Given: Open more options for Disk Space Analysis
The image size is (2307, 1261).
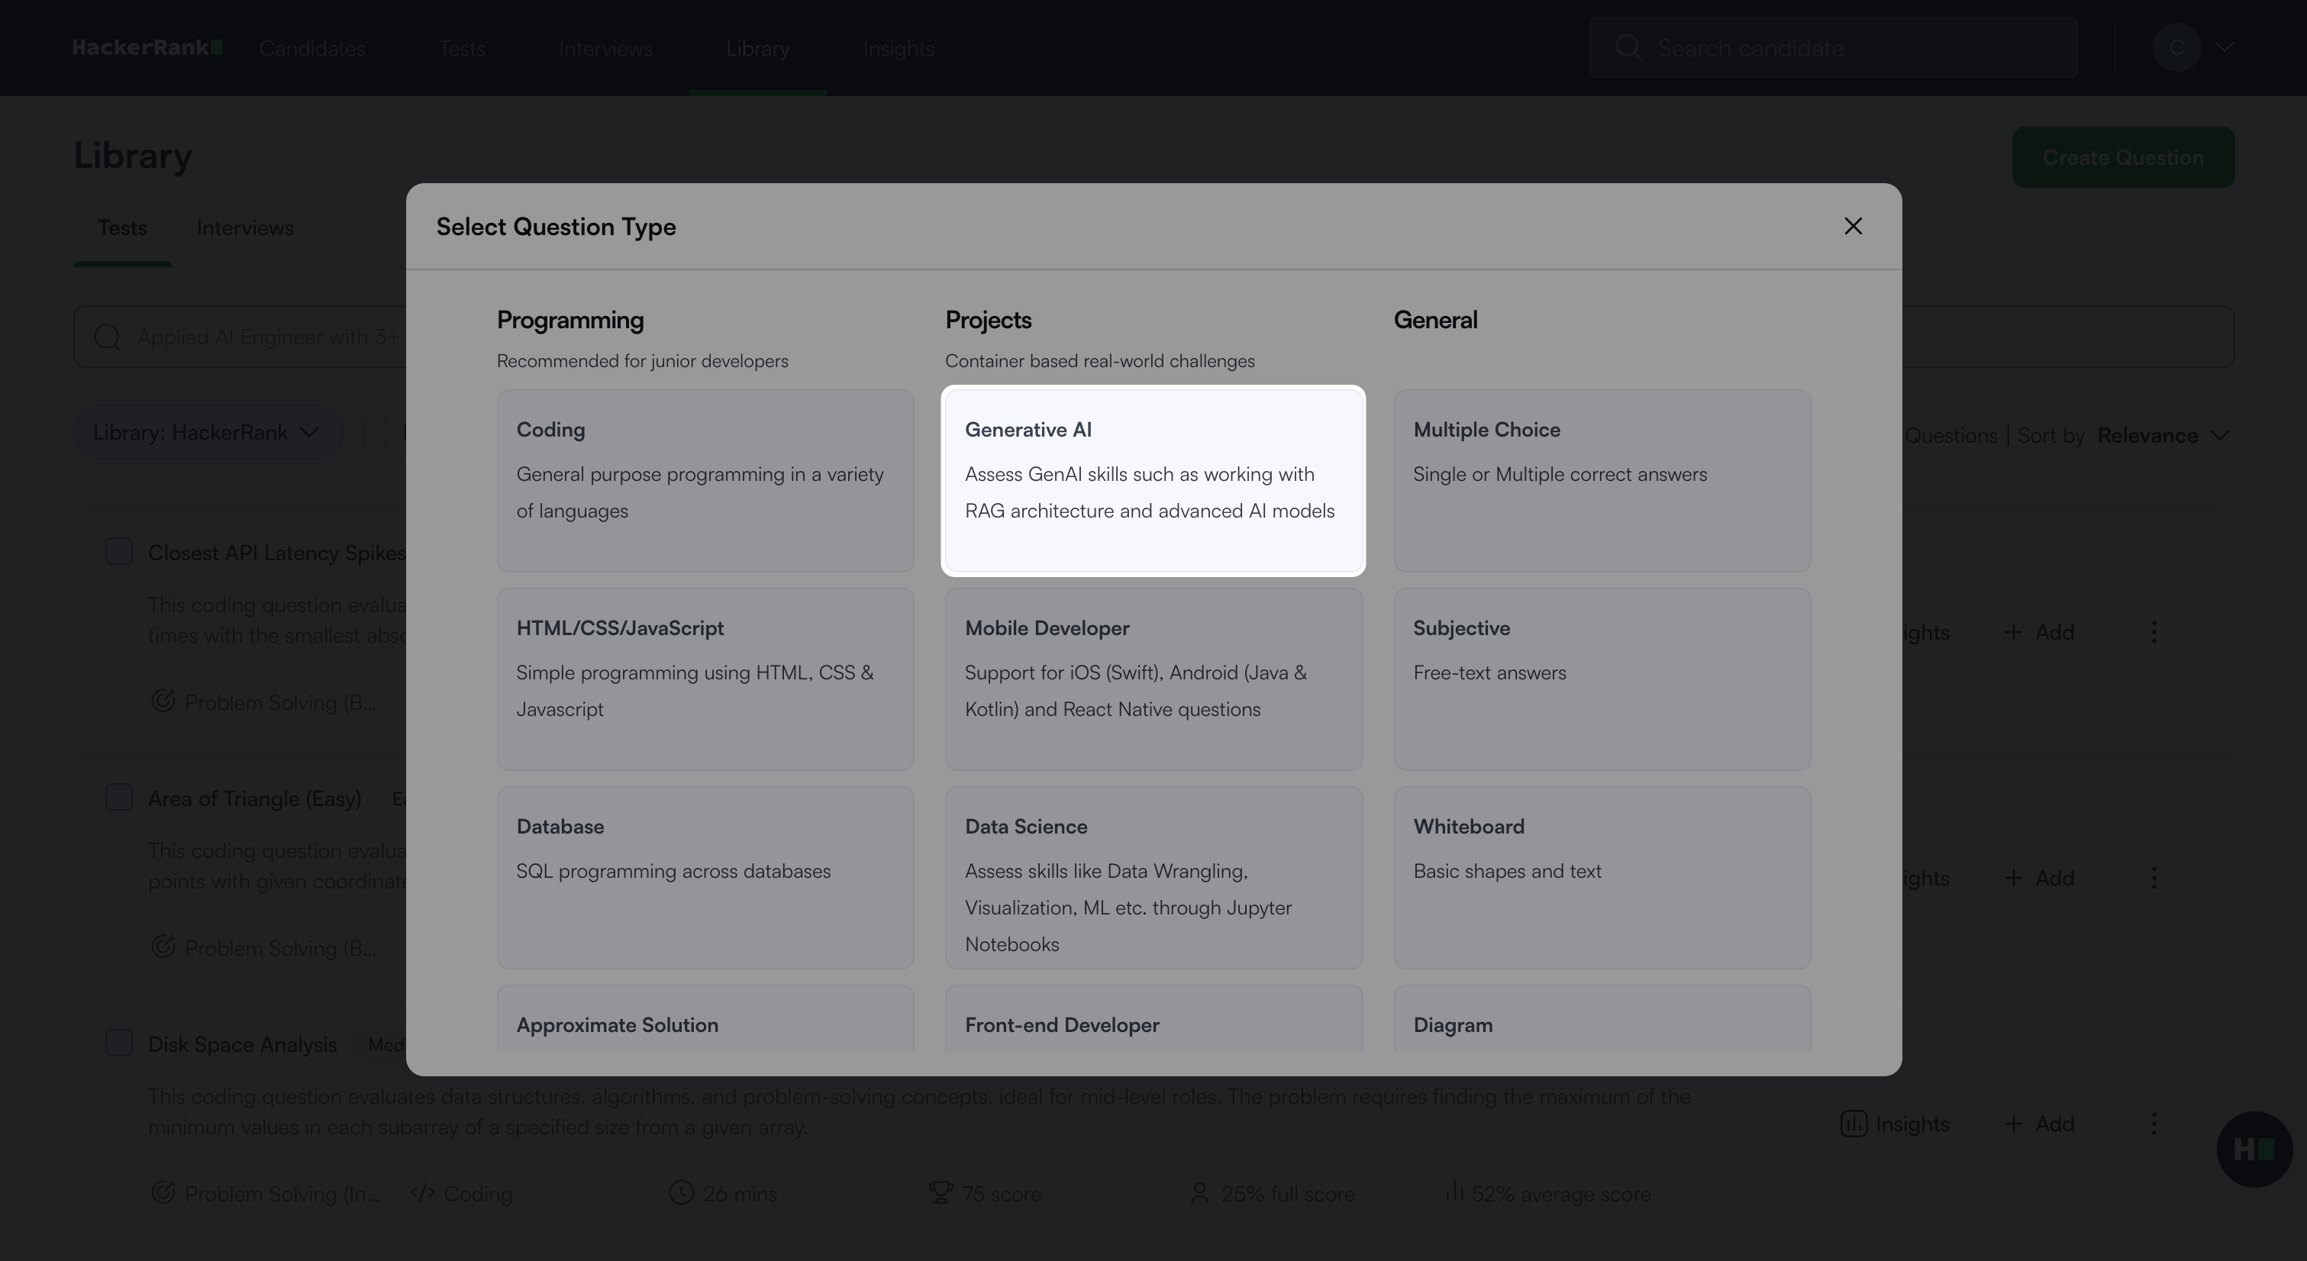Looking at the screenshot, I should [2154, 1123].
